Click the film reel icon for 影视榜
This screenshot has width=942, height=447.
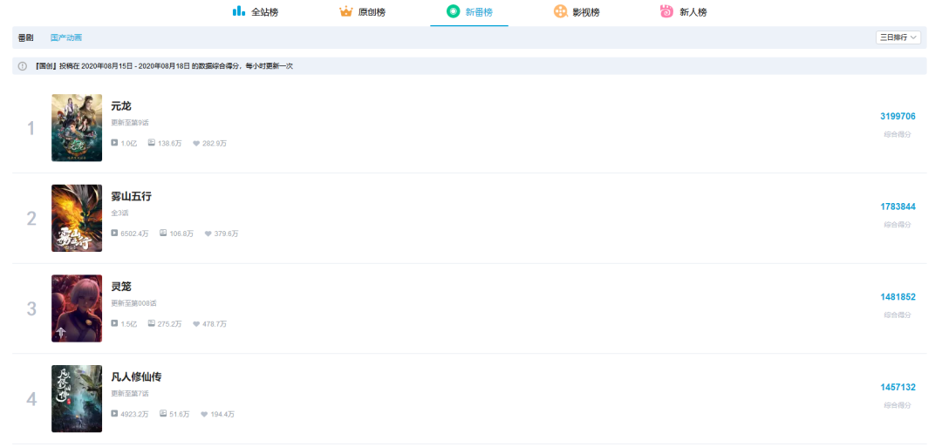pos(560,11)
